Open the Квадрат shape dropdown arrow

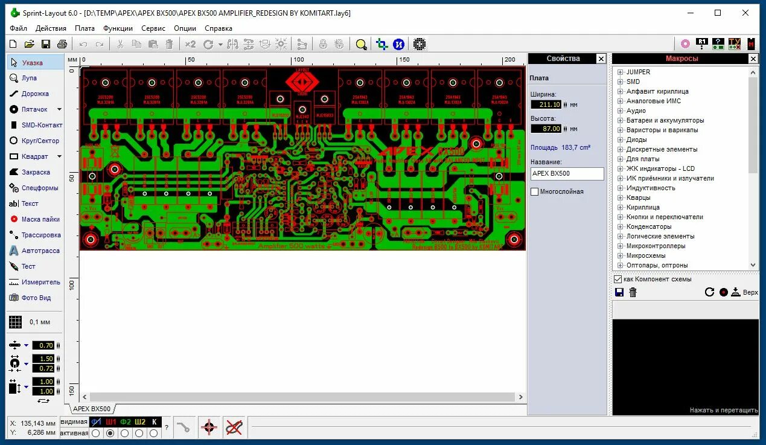pyautogui.click(x=59, y=156)
